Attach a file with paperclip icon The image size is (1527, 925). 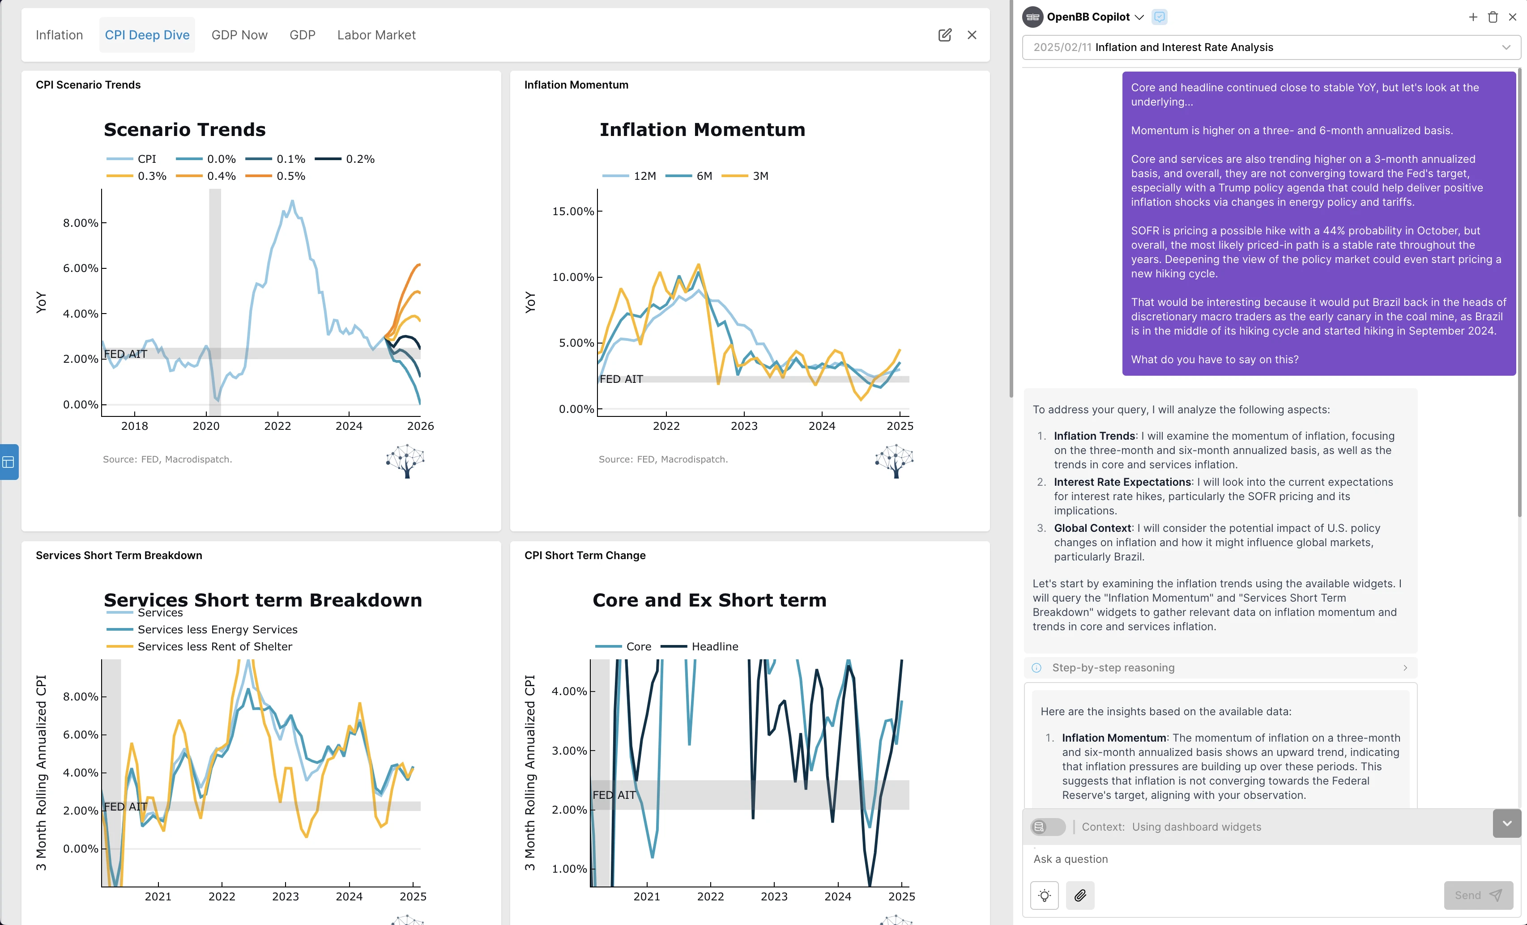(1080, 895)
